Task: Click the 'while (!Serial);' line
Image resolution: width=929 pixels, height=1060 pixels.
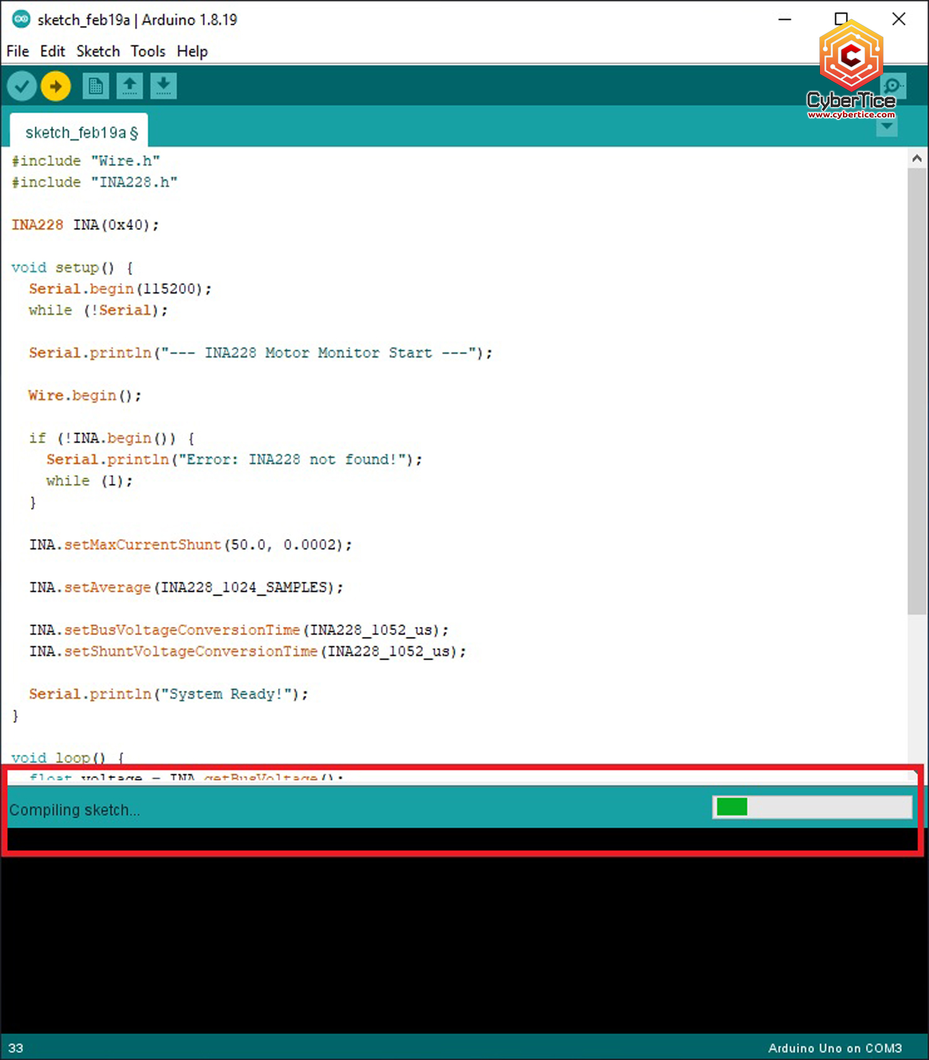Action: coord(98,310)
